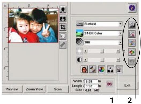The width and height of the screenshot is (141, 104).
Task: Click the color wheel adjustment icon
Action: click(102, 69)
